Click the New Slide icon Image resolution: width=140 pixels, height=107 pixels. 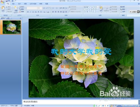[x=16, y=8]
